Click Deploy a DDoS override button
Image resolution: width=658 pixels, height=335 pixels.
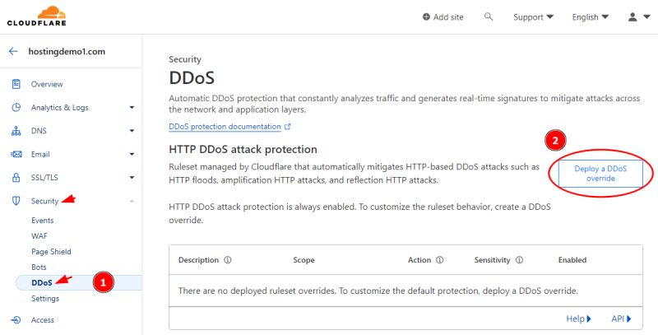(x=600, y=174)
